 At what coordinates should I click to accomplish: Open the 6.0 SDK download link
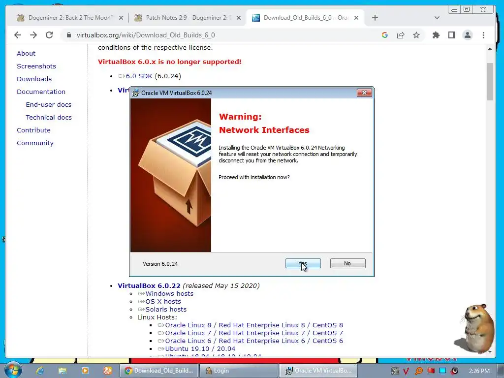click(x=139, y=76)
